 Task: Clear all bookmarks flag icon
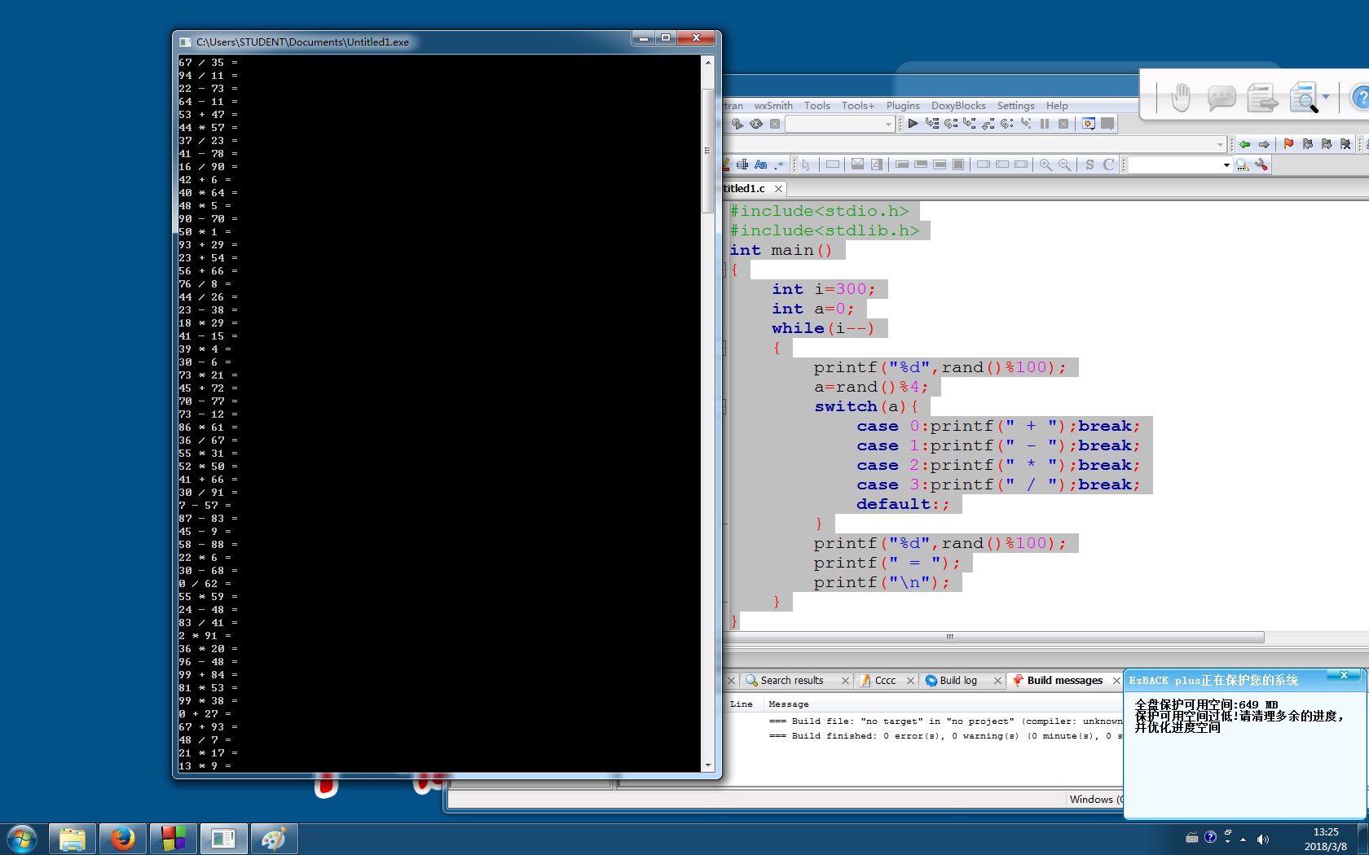click(1345, 144)
